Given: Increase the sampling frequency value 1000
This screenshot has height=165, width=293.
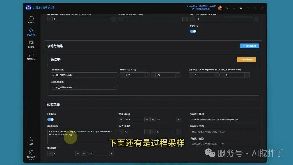Looking at the screenshot, I should point(111,154).
